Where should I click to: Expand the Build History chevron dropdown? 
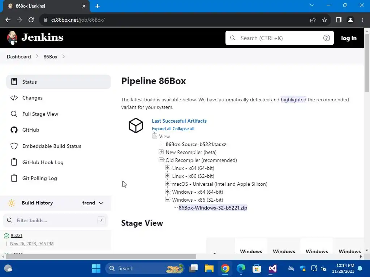tap(101, 203)
